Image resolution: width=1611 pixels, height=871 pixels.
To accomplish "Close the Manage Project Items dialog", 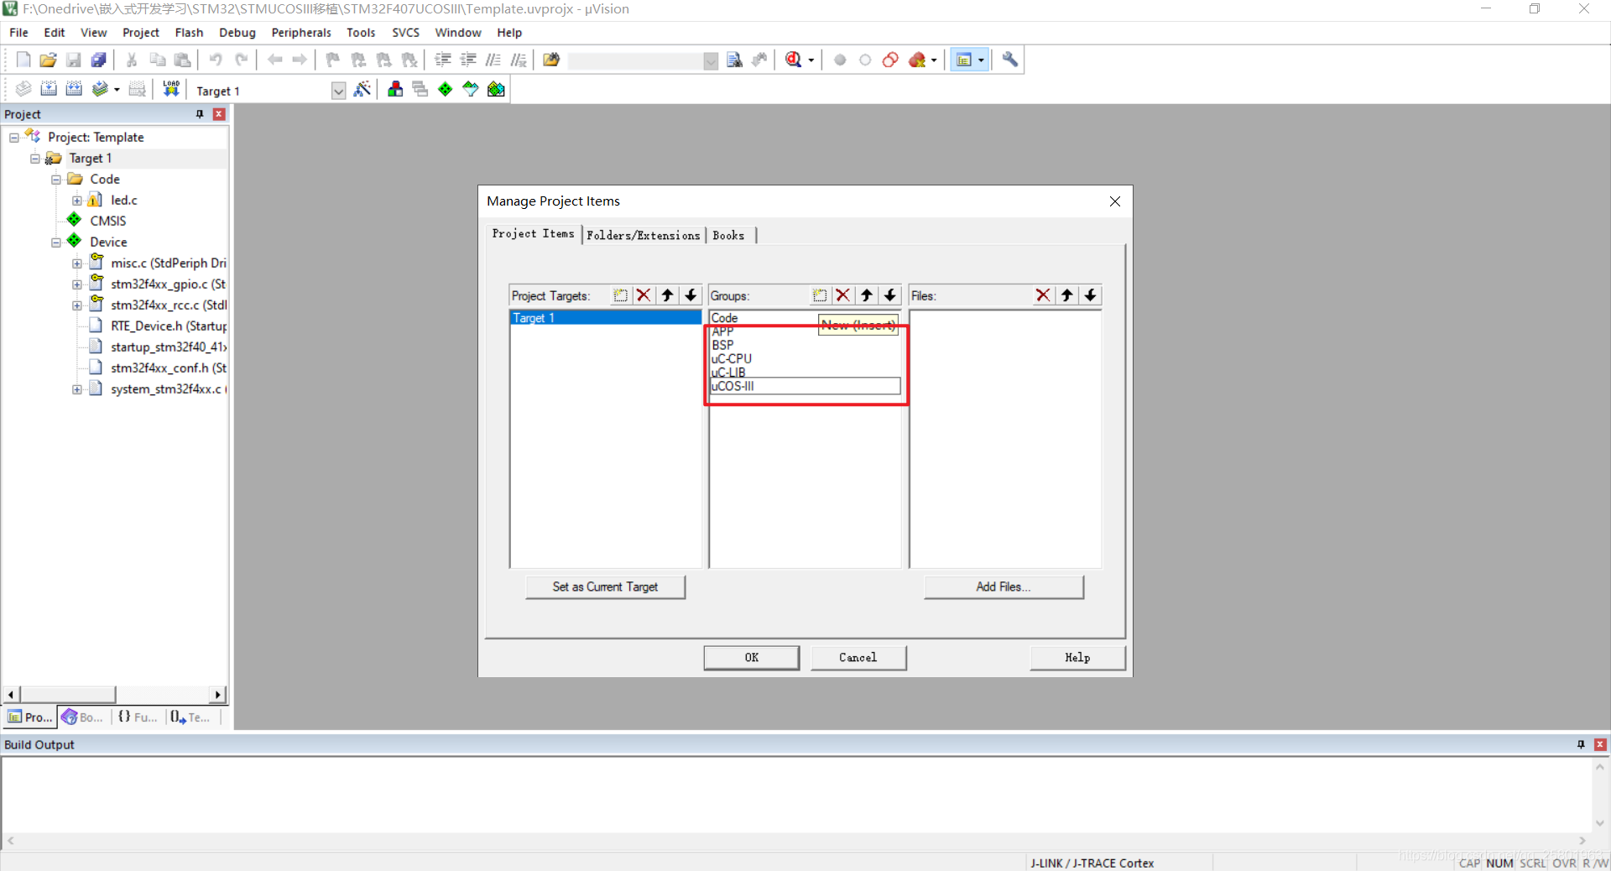I will pyautogui.click(x=1115, y=201).
